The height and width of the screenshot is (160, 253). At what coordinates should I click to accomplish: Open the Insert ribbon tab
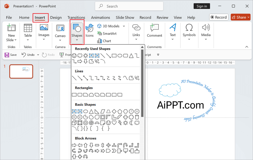(40, 17)
